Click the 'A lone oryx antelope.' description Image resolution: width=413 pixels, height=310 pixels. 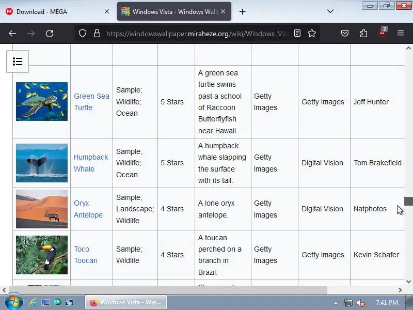(x=216, y=209)
